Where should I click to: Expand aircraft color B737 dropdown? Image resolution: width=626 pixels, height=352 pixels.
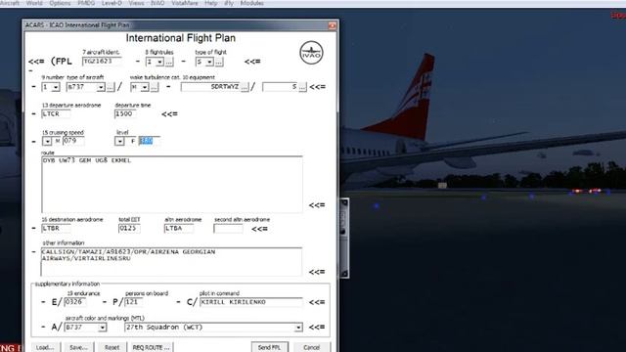pos(102,328)
